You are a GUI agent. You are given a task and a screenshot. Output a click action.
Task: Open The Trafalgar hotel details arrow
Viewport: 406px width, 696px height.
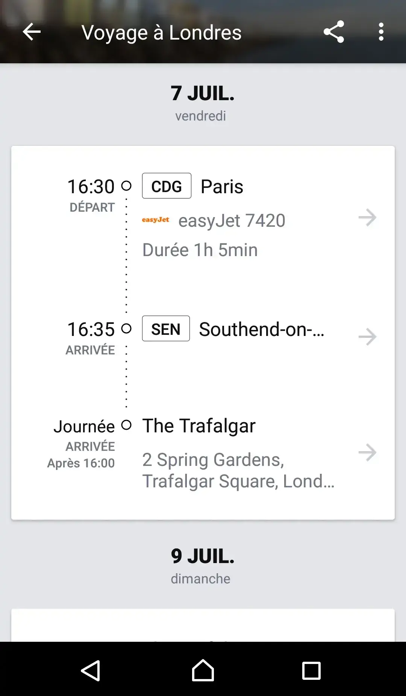pyautogui.click(x=367, y=452)
